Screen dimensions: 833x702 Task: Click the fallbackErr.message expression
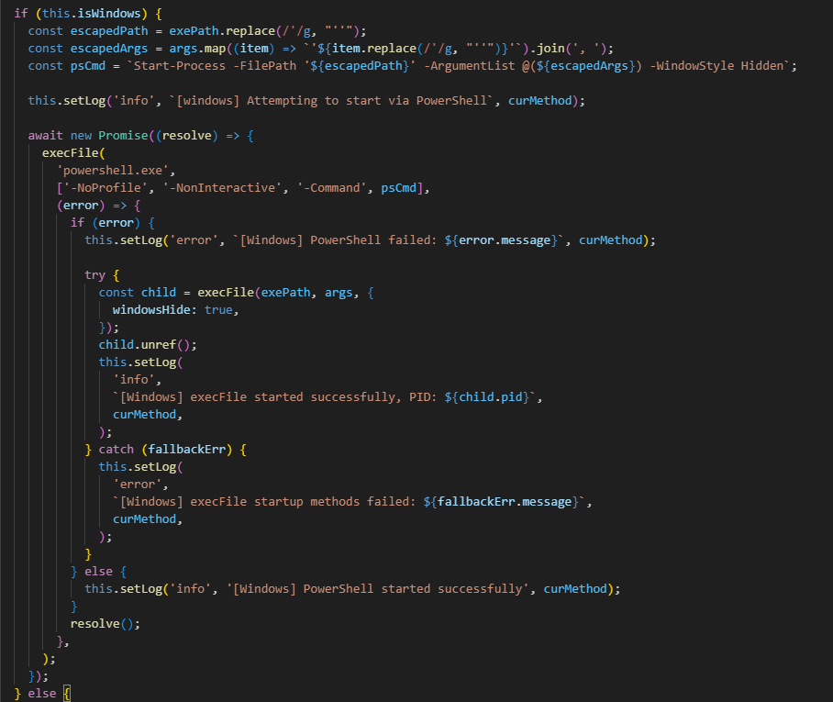click(506, 502)
